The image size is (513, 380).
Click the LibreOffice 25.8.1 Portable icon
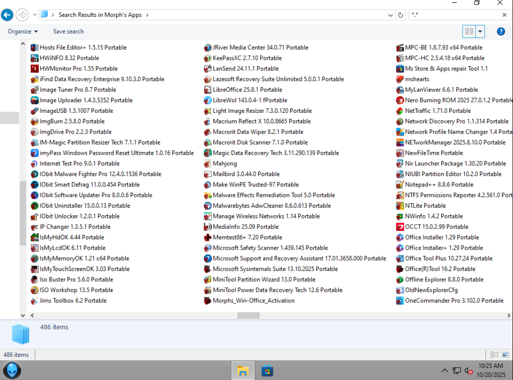pos(208,90)
